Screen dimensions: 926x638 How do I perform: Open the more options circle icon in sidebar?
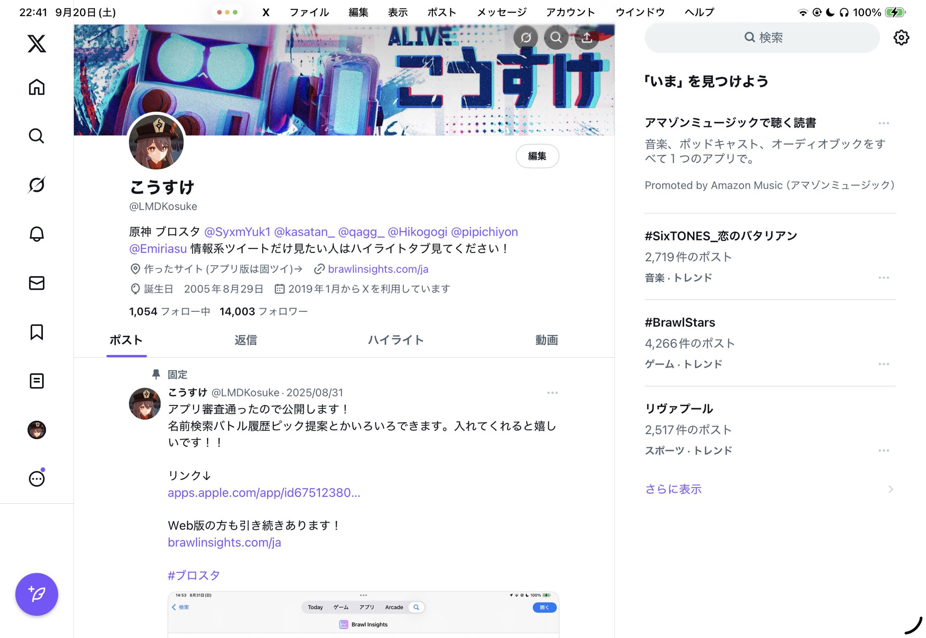(37, 478)
